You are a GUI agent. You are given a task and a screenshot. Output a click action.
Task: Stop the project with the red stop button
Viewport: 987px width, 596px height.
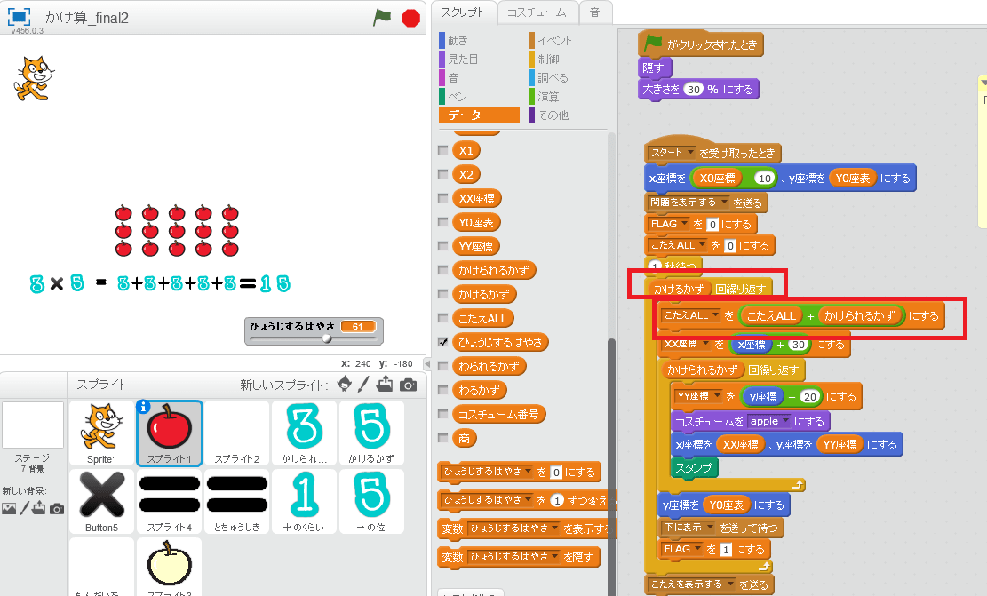[x=411, y=18]
